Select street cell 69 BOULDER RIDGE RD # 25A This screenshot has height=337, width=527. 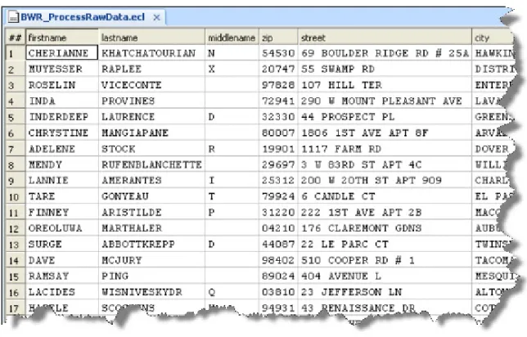(x=385, y=53)
